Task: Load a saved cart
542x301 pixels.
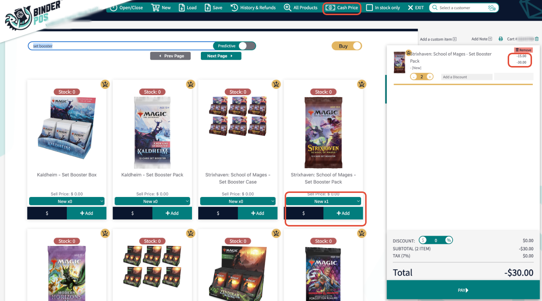Action: (x=188, y=7)
